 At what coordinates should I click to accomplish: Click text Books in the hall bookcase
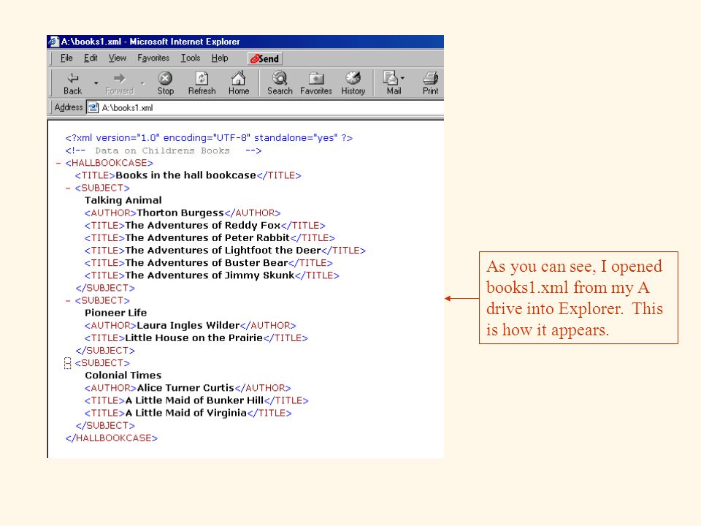[x=185, y=175]
